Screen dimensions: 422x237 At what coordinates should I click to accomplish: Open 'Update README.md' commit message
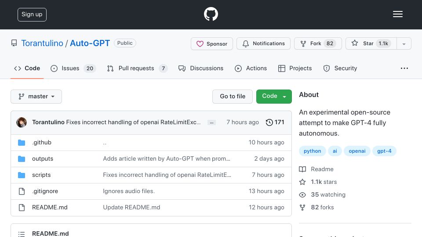point(131,208)
